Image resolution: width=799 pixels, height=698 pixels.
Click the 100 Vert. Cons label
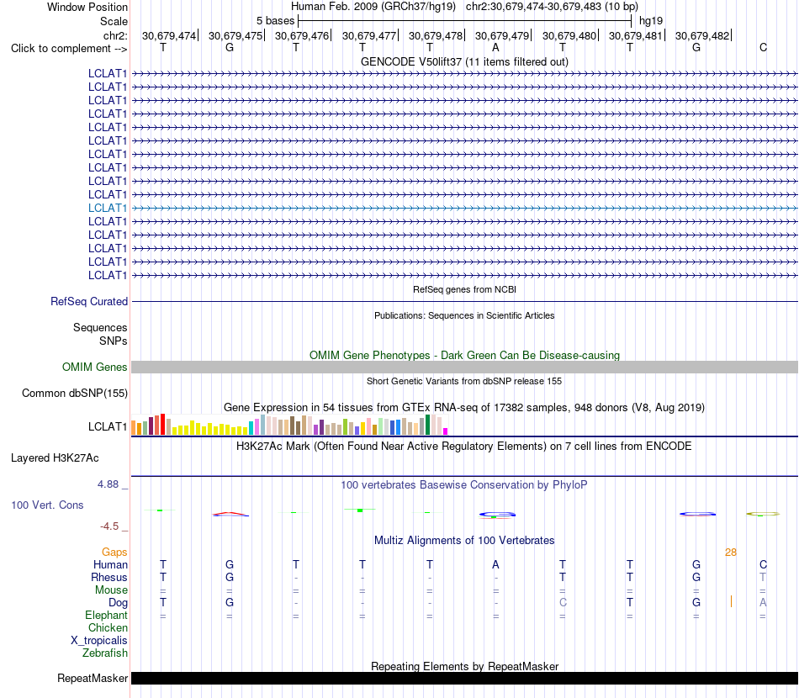click(47, 505)
